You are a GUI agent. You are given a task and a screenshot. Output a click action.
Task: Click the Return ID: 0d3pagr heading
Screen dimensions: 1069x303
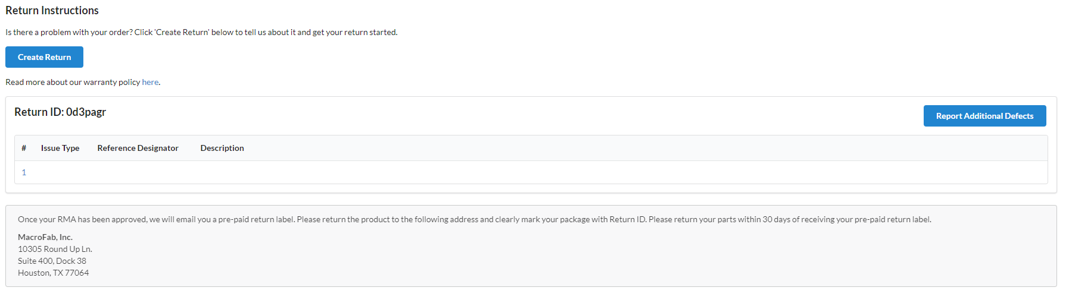(60, 112)
